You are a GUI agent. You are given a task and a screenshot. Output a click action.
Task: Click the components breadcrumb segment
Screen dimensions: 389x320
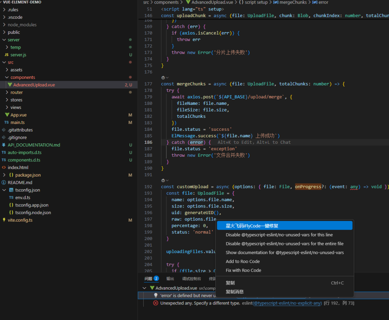tap(166, 2)
